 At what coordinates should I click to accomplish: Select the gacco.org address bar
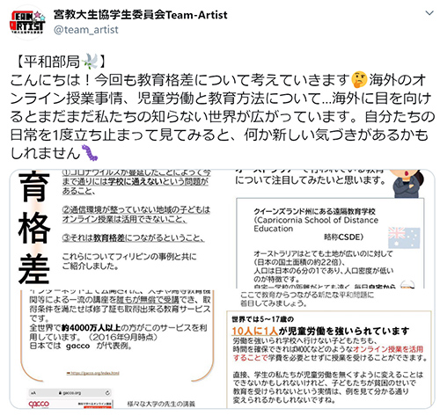click(x=70, y=393)
